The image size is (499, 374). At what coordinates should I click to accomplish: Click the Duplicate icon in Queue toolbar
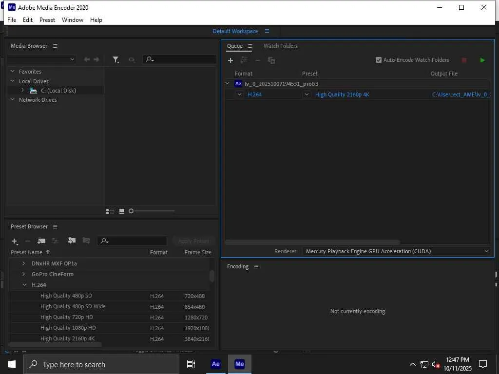(x=271, y=60)
